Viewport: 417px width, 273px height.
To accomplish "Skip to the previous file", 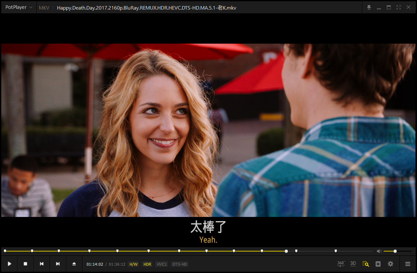I will click(42, 264).
